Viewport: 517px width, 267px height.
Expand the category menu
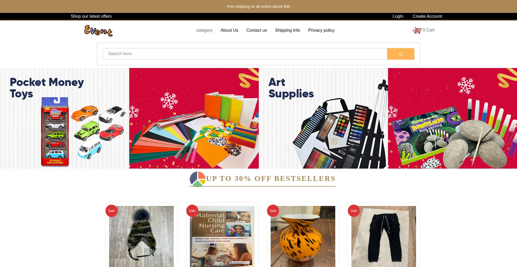[204, 30]
